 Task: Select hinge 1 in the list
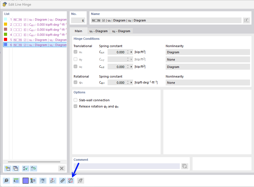click(x=35, y=19)
